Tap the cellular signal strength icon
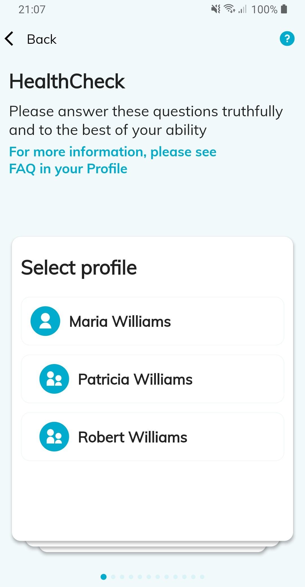305x587 pixels. point(242,9)
